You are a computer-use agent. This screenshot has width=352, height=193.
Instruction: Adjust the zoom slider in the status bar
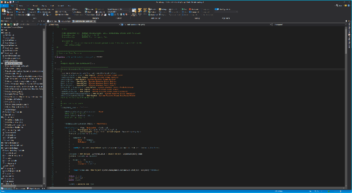[x=341, y=191]
